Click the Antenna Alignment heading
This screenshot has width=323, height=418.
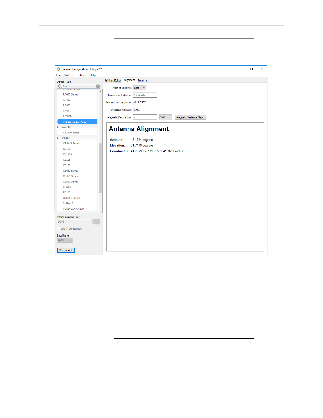[x=139, y=129]
